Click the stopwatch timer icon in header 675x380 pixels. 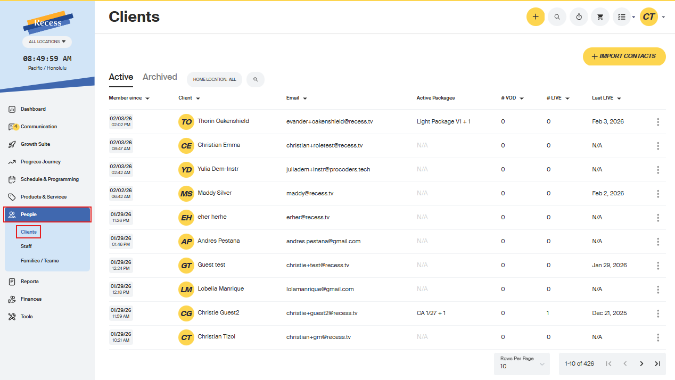pyautogui.click(x=579, y=17)
